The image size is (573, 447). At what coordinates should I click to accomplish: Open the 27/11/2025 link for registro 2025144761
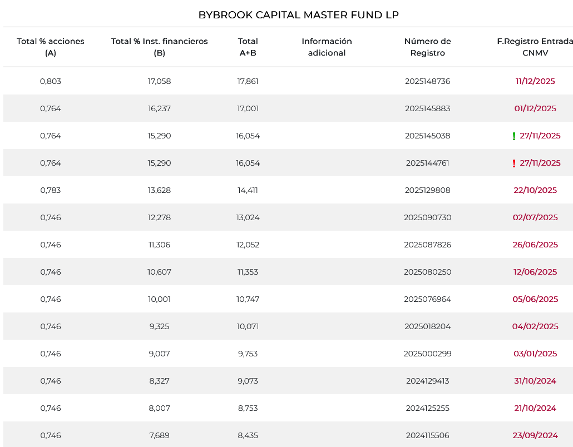(540, 163)
